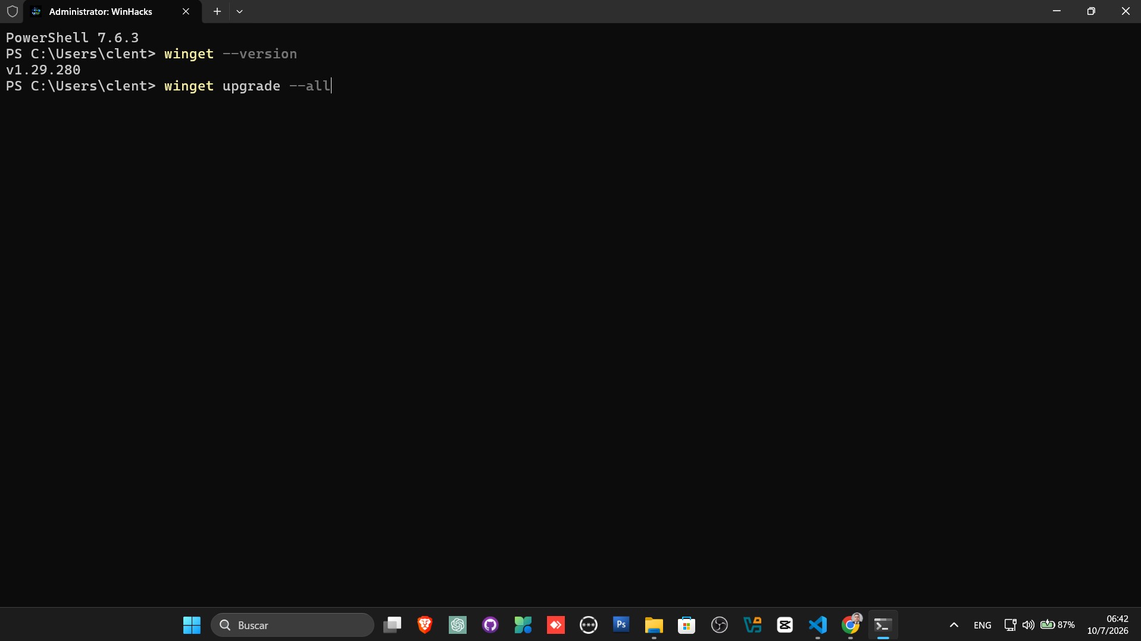
Task: Open Task View from the taskbar
Action: pos(392,625)
